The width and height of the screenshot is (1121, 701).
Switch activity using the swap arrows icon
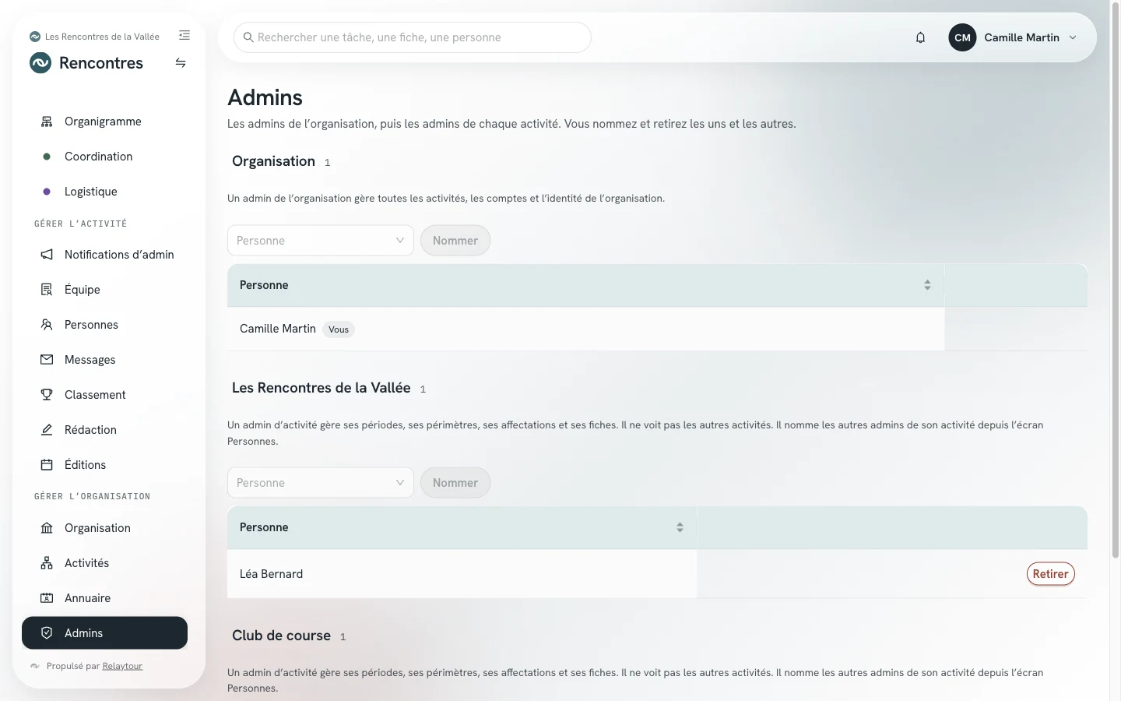click(181, 63)
